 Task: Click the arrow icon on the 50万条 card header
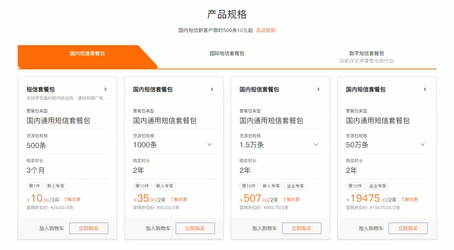425,89
